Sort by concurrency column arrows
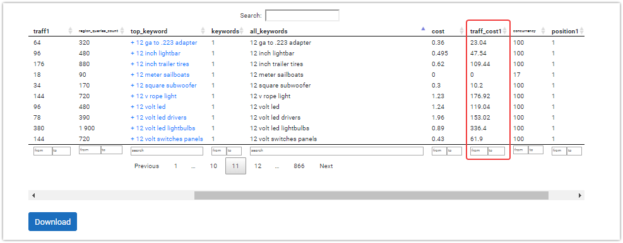 [544, 31]
